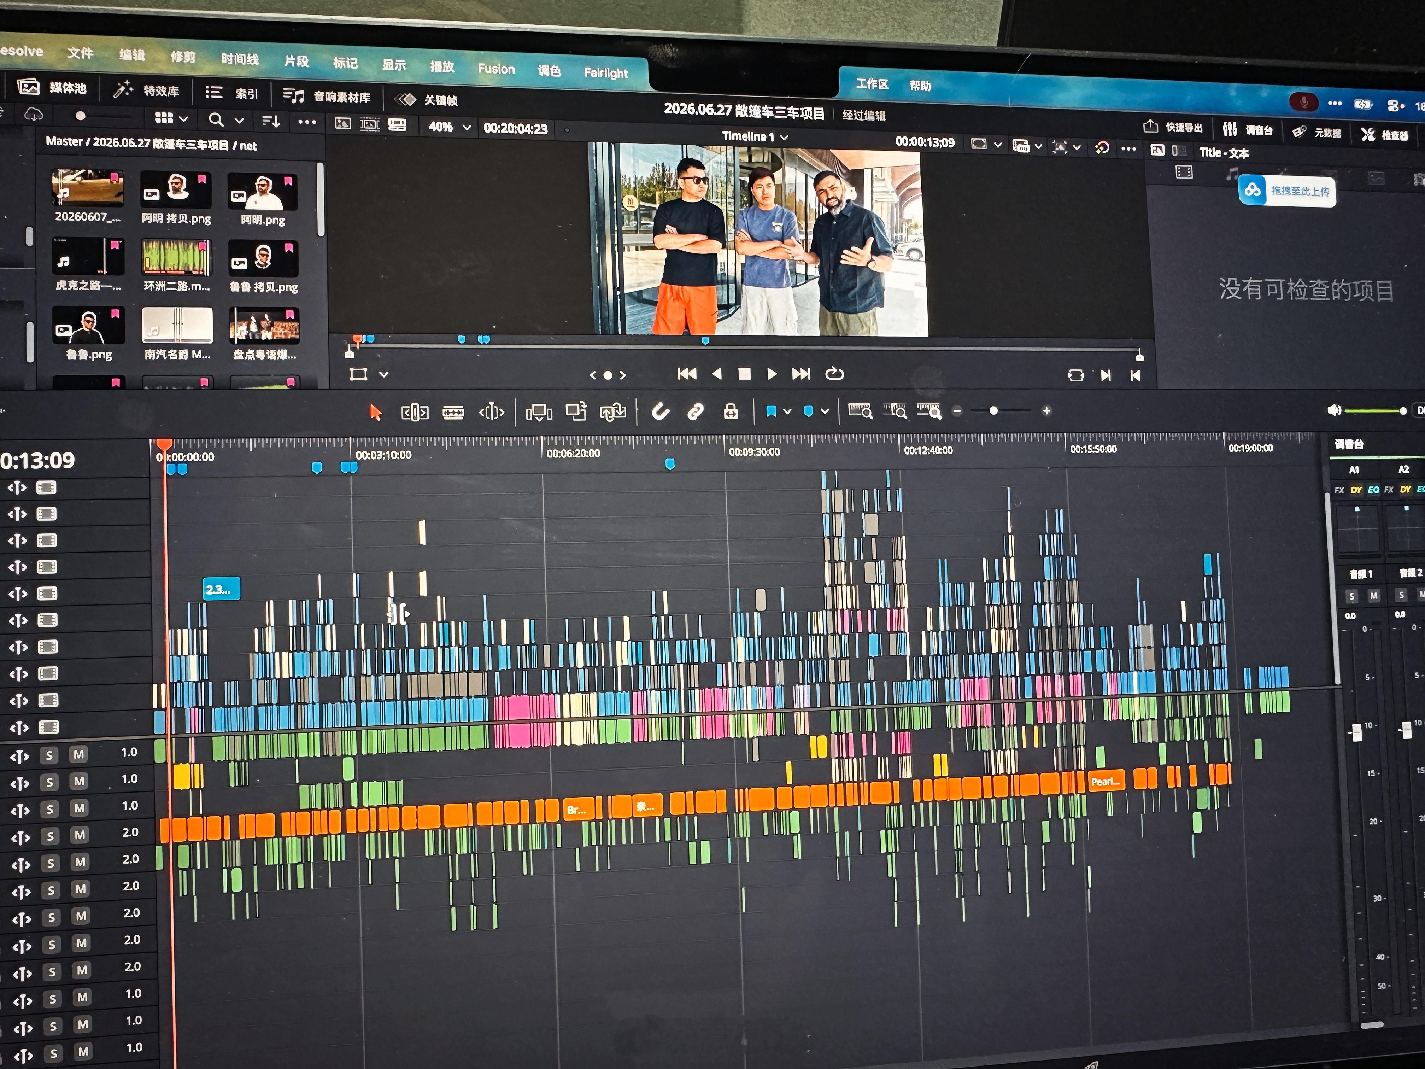Image resolution: width=1425 pixels, height=1069 pixels.
Task: Open the 帮助 menu
Action: pyautogui.click(x=920, y=86)
